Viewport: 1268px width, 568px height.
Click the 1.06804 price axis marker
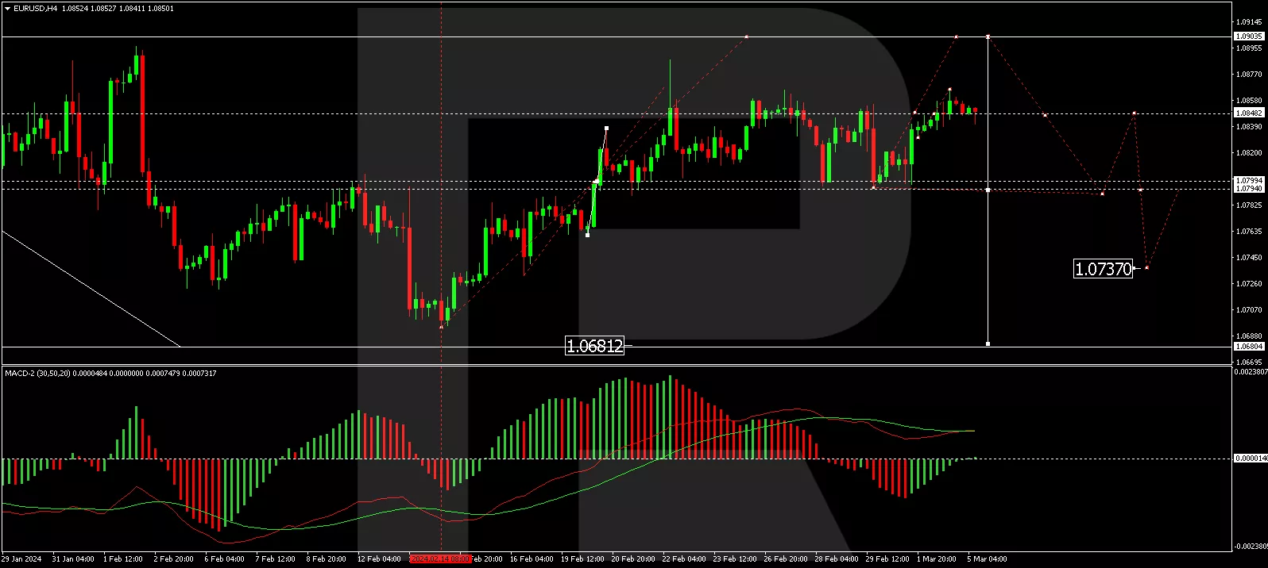(x=1248, y=347)
